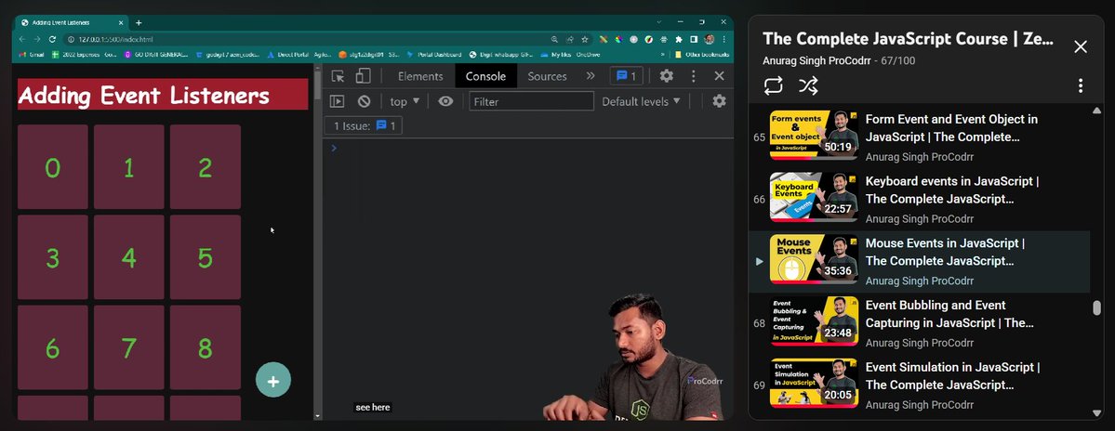Click the page vertical scrollbar thumb
This screenshot has width=1115, height=431.
[317, 85]
